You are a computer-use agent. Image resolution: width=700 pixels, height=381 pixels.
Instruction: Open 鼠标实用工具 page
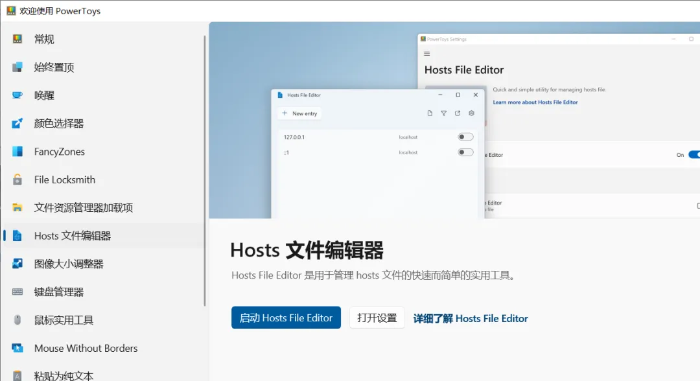(102, 320)
